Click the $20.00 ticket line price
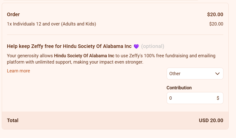The width and height of the screenshot is (236, 138). (216, 24)
